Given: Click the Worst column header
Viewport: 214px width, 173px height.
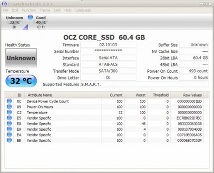Looking at the screenshot, I should click(x=136, y=95).
